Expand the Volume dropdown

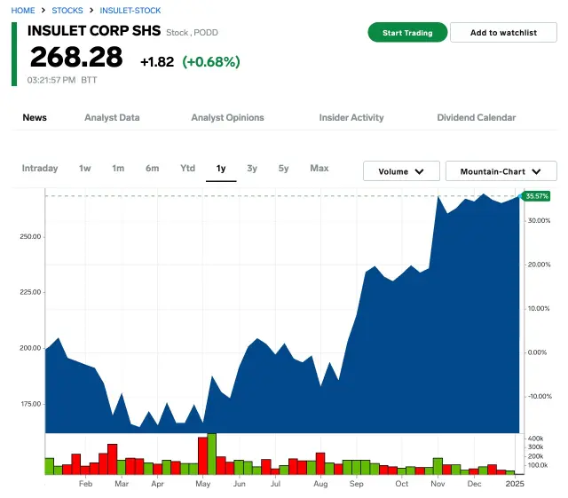coord(401,171)
